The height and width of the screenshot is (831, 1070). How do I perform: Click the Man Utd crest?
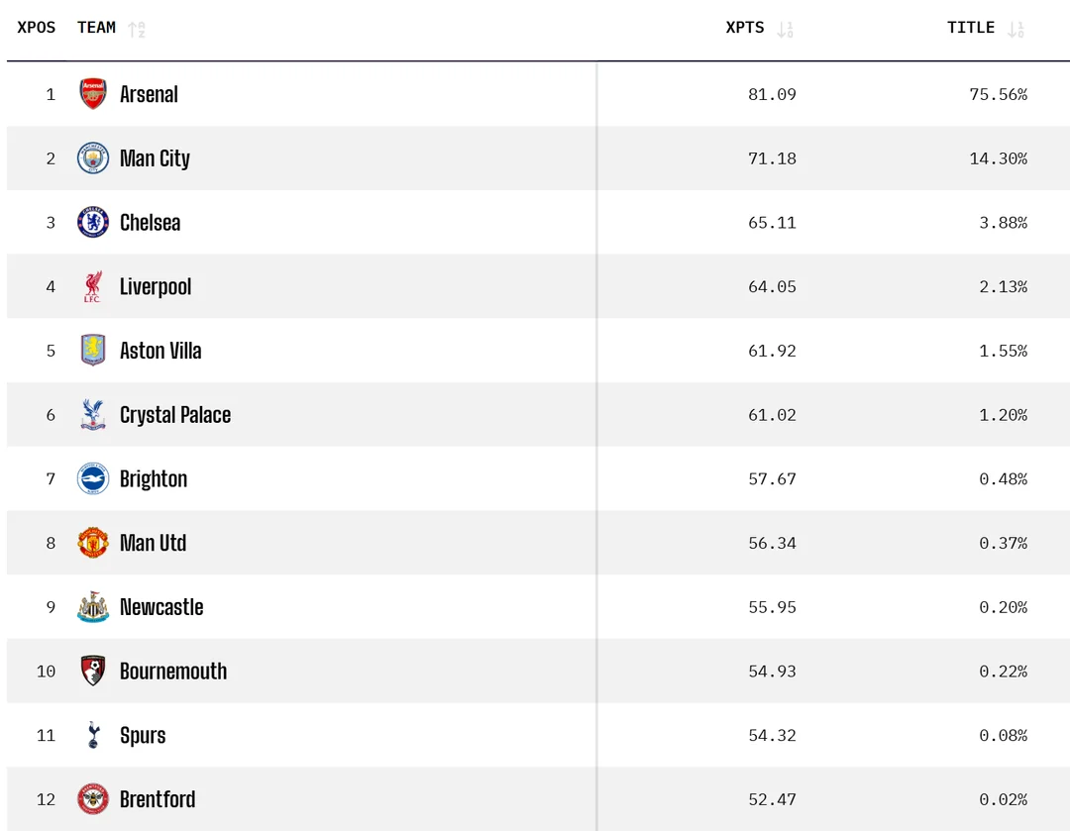pyautogui.click(x=93, y=543)
